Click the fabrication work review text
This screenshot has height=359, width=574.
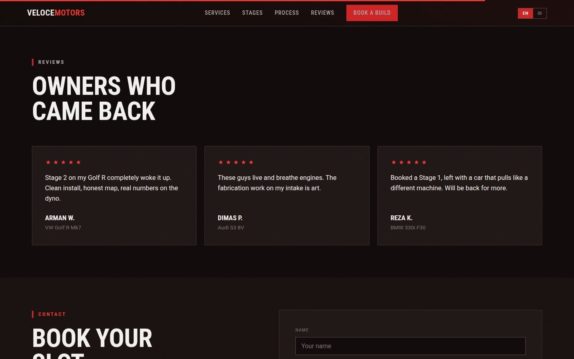(277, 183)
